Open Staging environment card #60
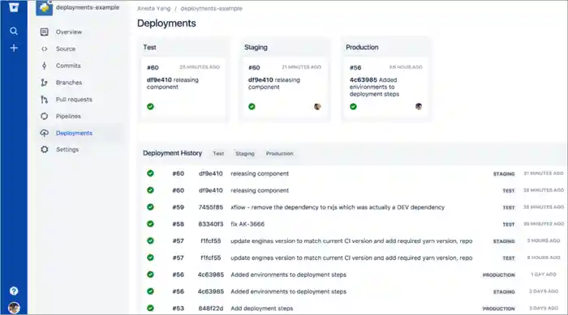The image size is (568, 315). click(x=284, y=88)
